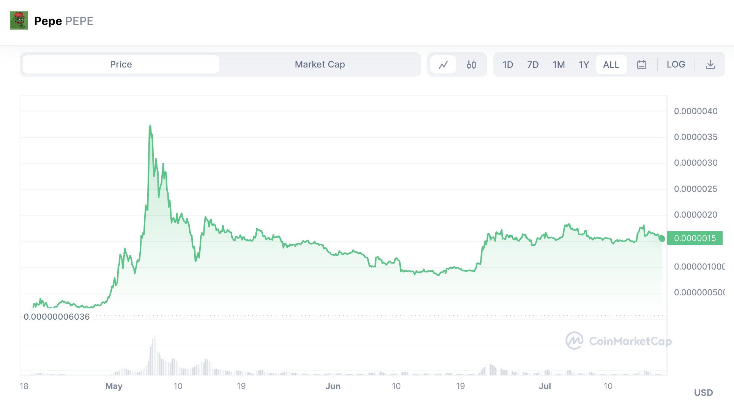This screenshot has height=408, width=734.
Task: Click current price label 0.0000015
Action: tap(695, 238)
